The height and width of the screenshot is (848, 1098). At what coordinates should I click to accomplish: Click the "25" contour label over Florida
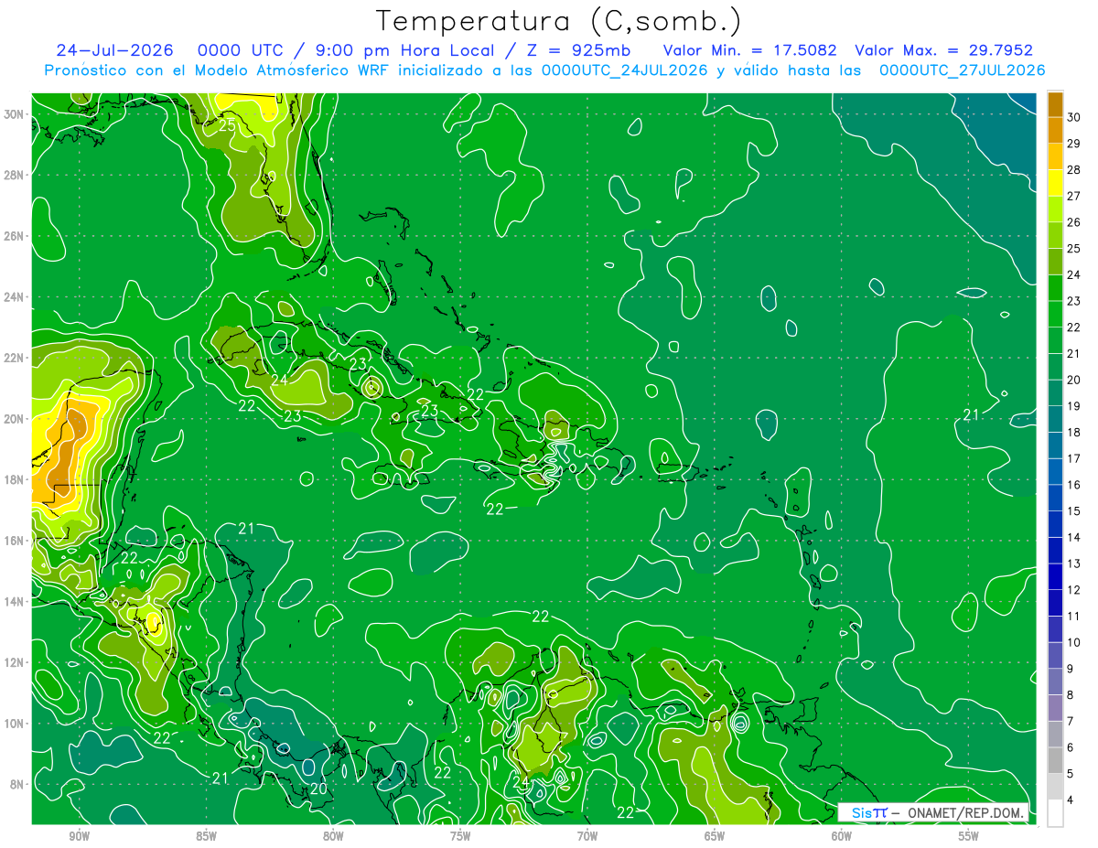tap(228, 125)
